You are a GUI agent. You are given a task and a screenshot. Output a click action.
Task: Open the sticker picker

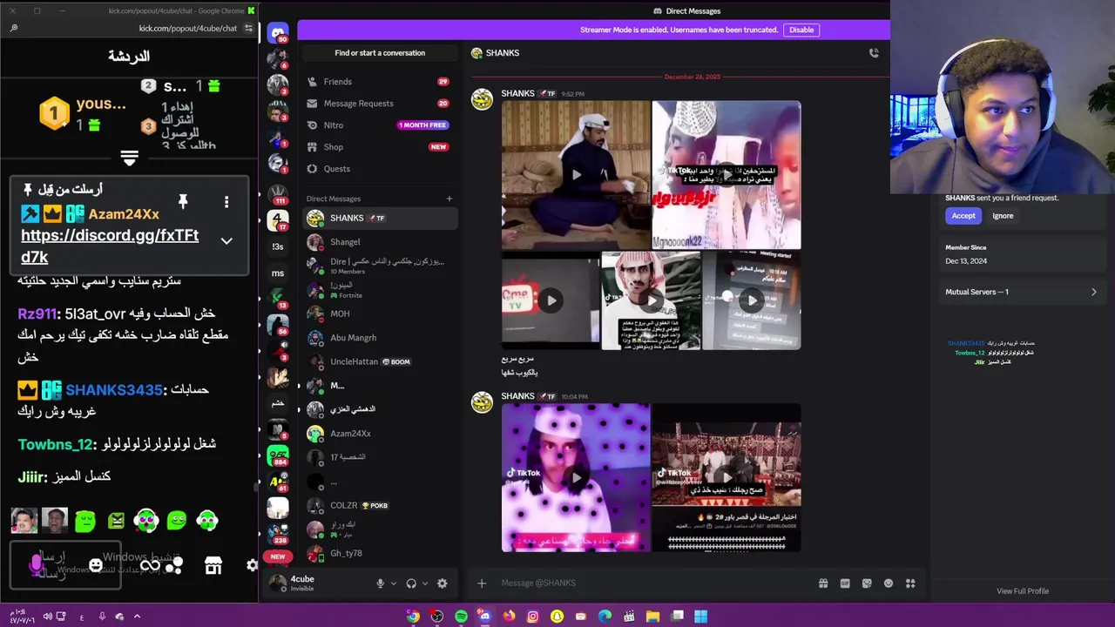(867, 583)
